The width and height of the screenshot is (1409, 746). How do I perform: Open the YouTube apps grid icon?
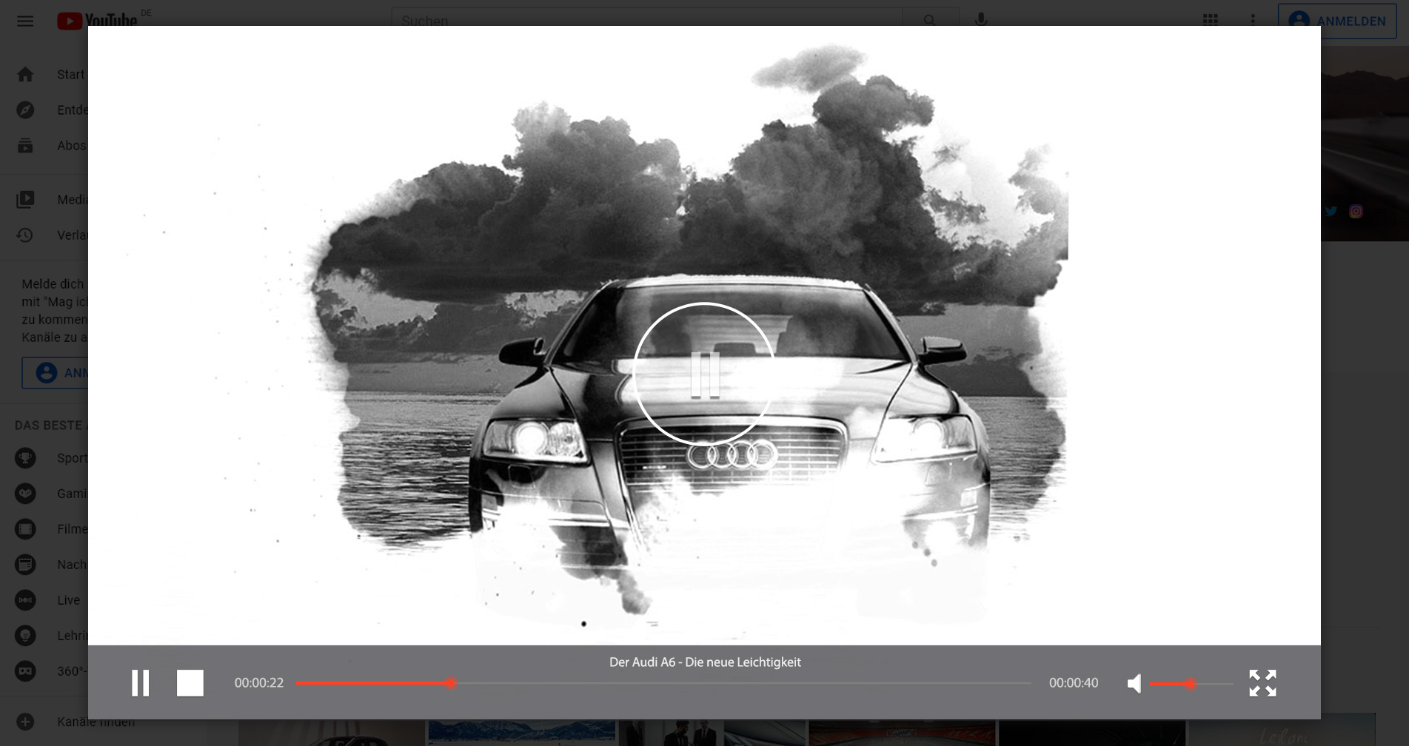pos(1211,20)
